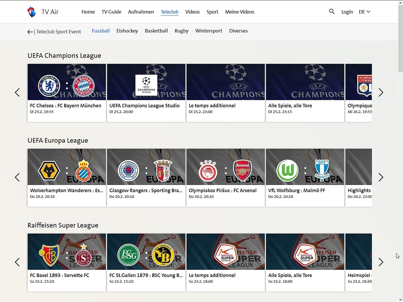Screen dimensions: 403x302
Task: Show previous Champions League items
Action: [x=17, y=92]
